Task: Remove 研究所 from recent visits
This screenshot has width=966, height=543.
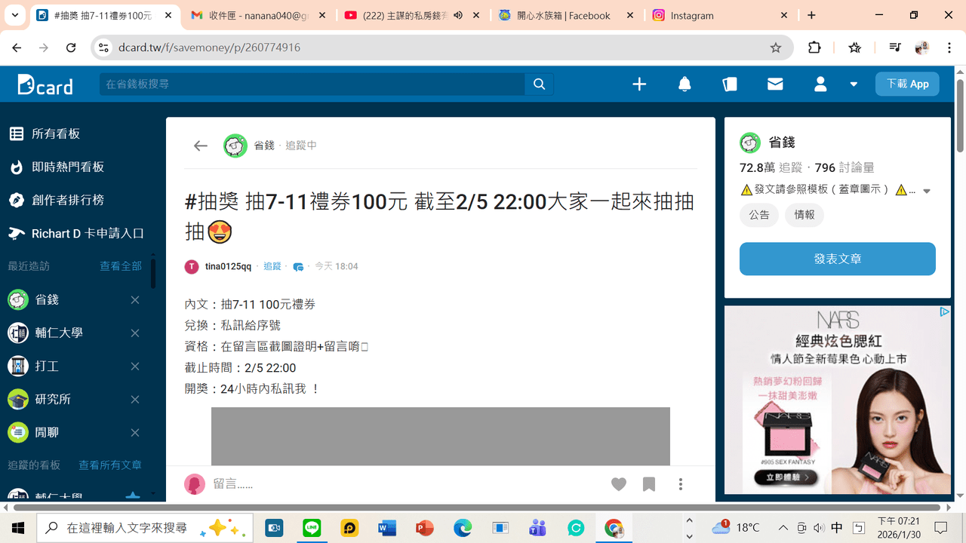Action: click(135, 400)
